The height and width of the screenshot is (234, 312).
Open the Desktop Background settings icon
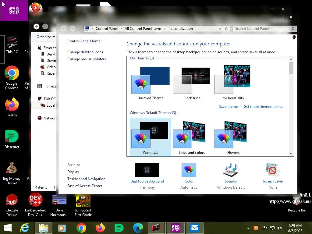[x=147, y=170]
